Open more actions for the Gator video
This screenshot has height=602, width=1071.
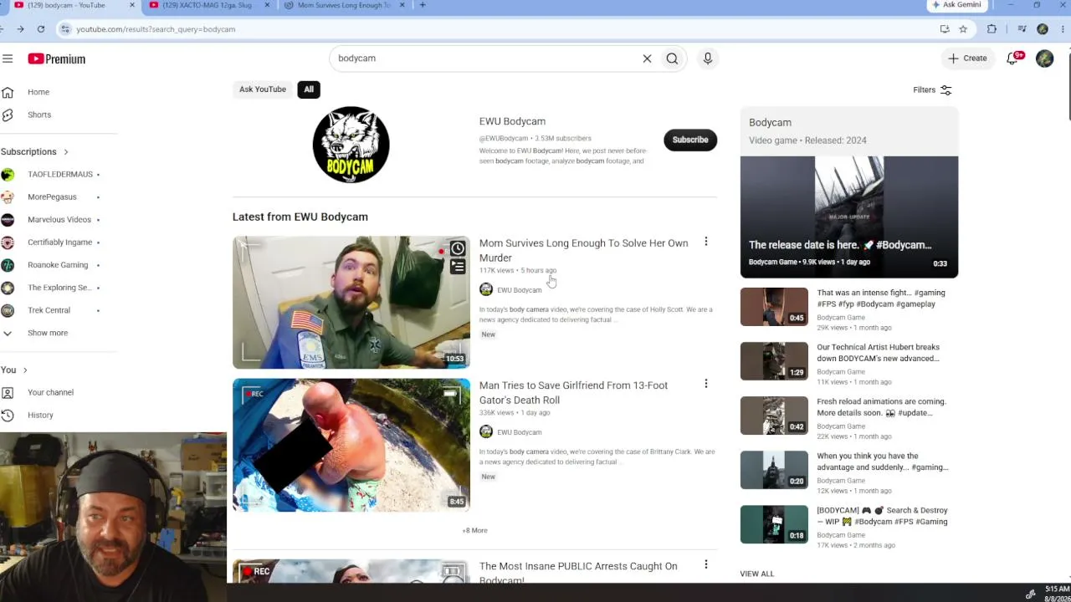pyautogui.click(x=705, y=384)
